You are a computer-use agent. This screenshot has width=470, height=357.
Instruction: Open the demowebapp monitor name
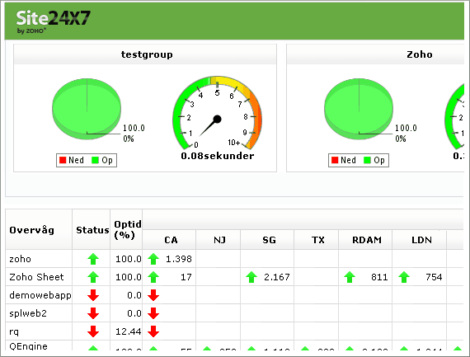pos(40,295)
